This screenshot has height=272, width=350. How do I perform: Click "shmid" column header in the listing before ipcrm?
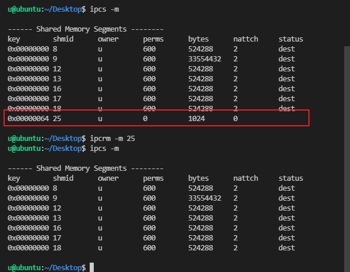coord(63,39)
